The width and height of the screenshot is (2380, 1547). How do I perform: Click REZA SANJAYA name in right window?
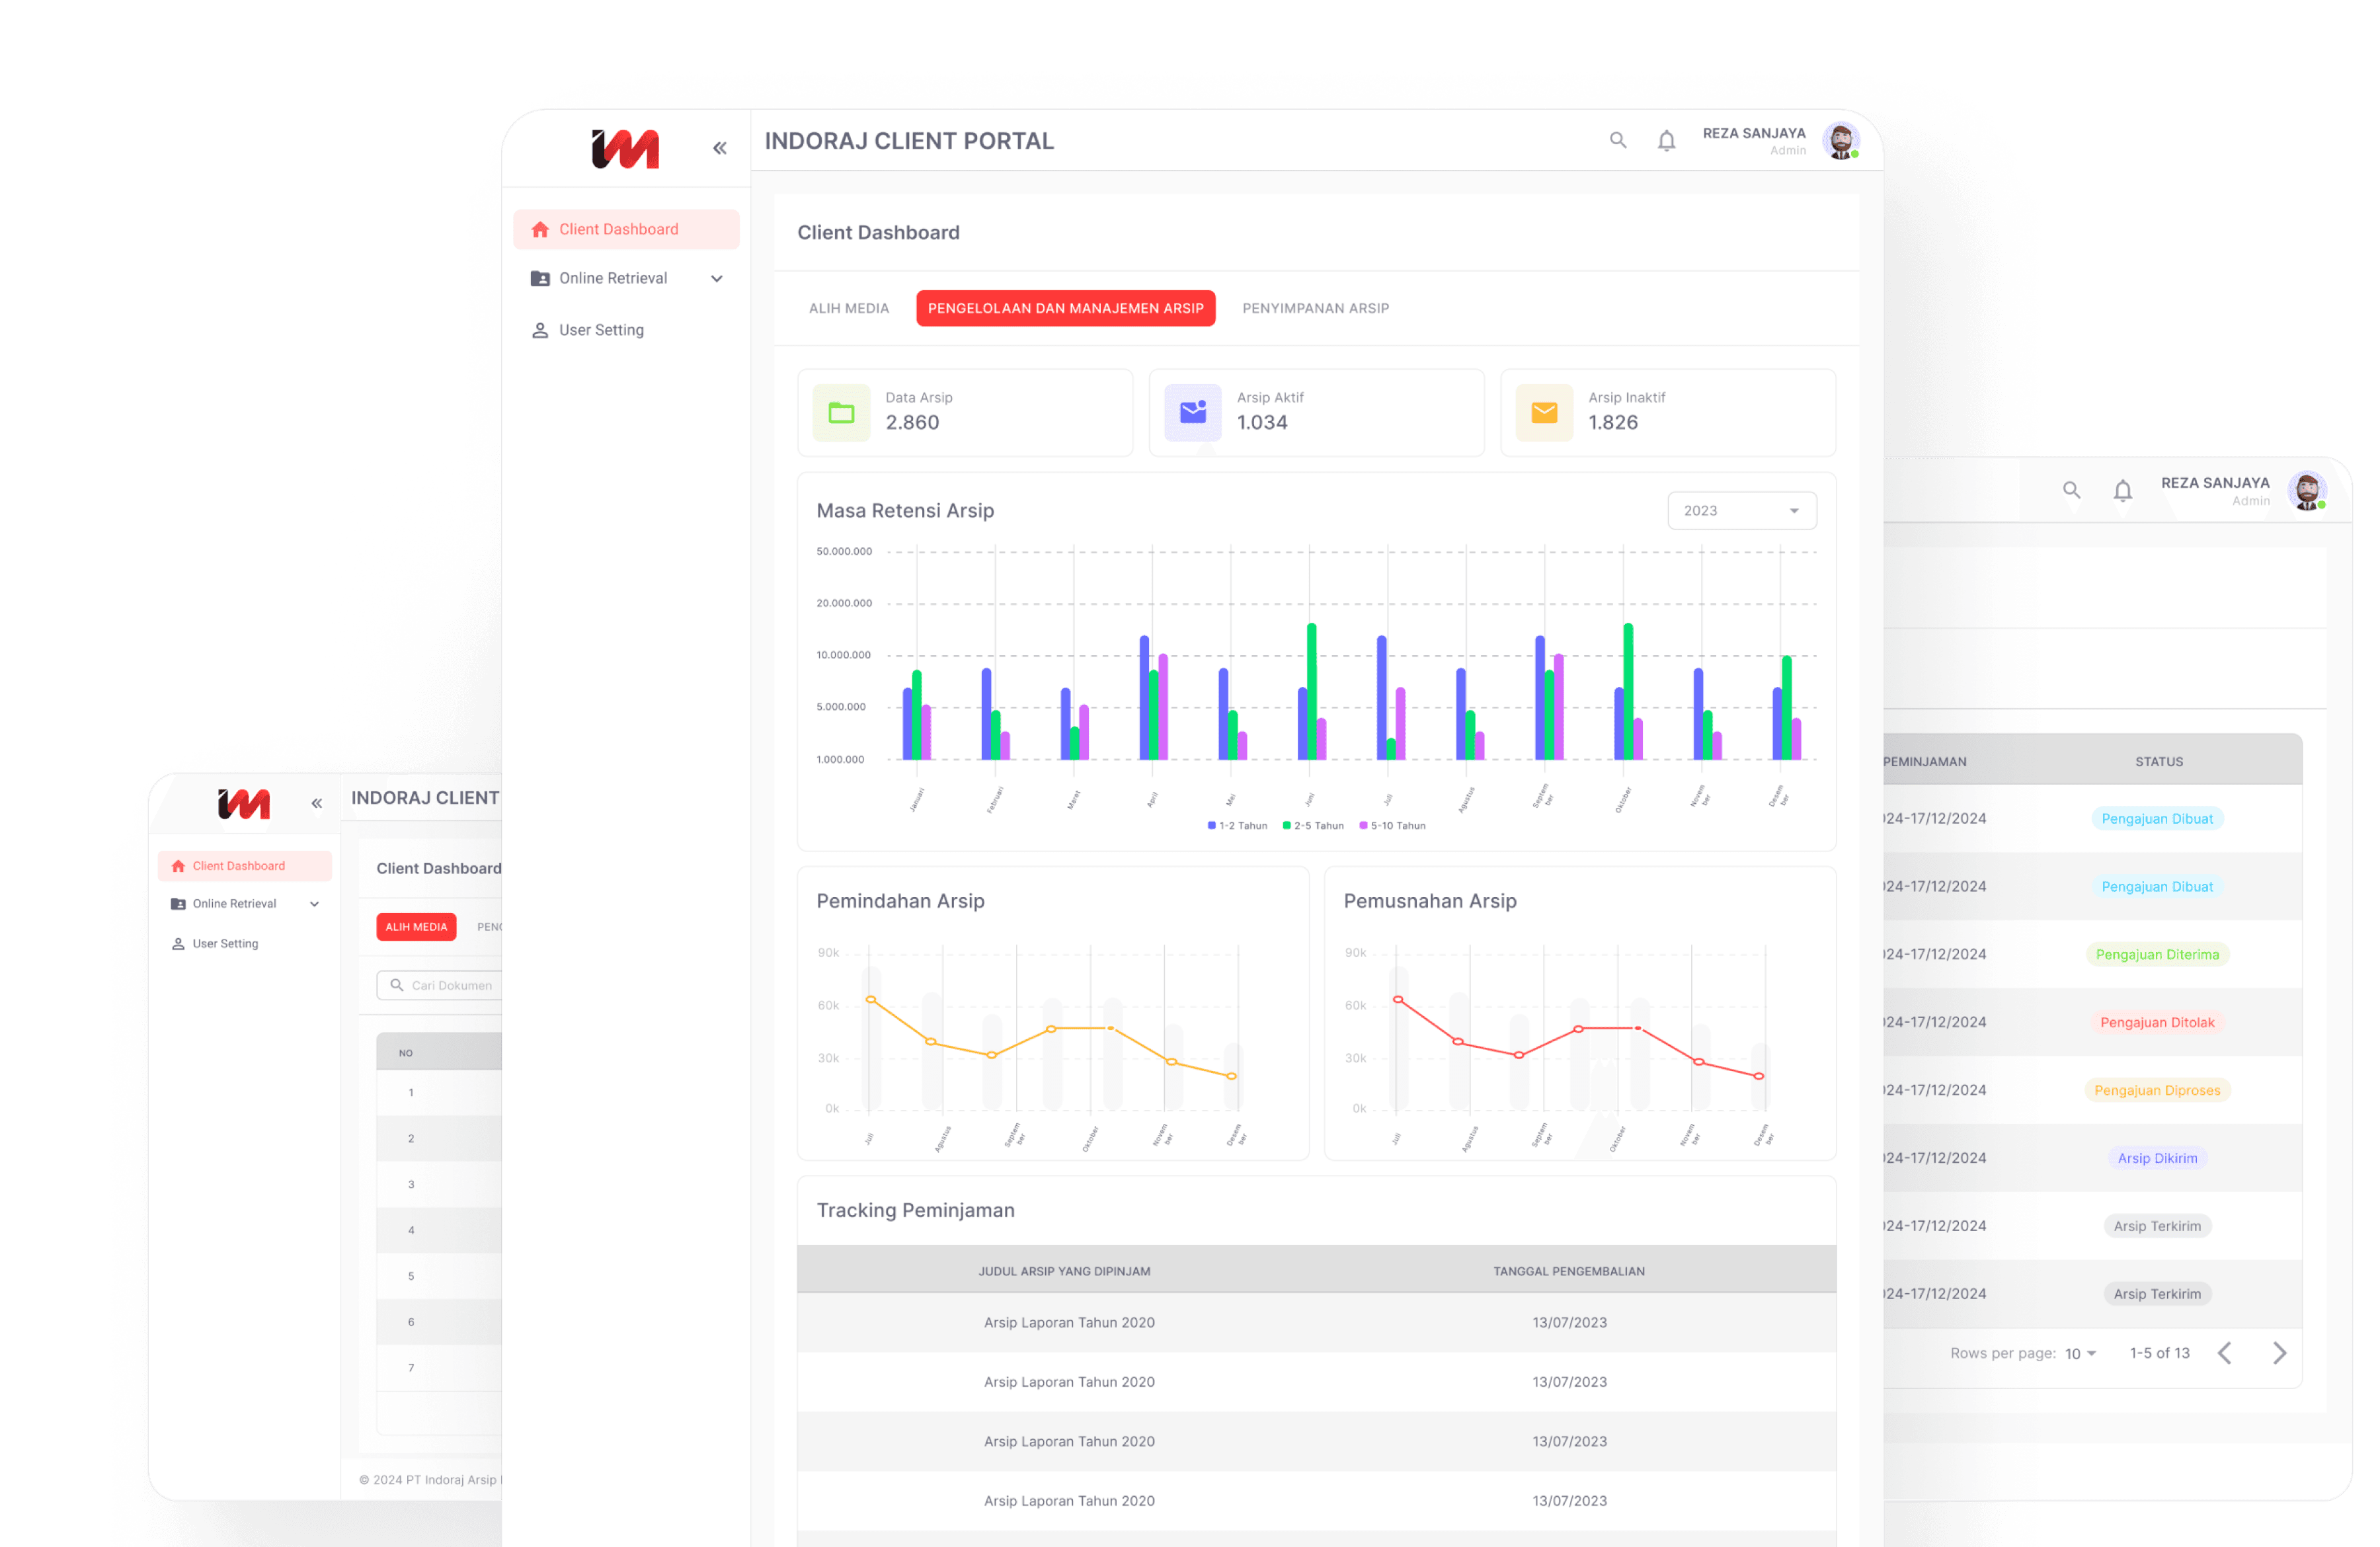pyautogui.click(x=2215, y=483)
